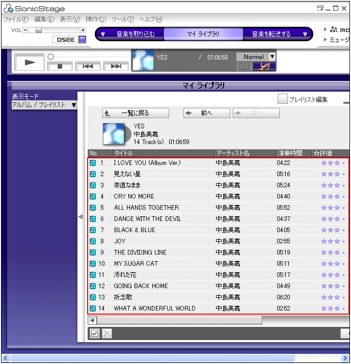Open the 操作(C) menu
This screenshot has width=351, height=364.
pyautogui.click(x=96, y=19)
